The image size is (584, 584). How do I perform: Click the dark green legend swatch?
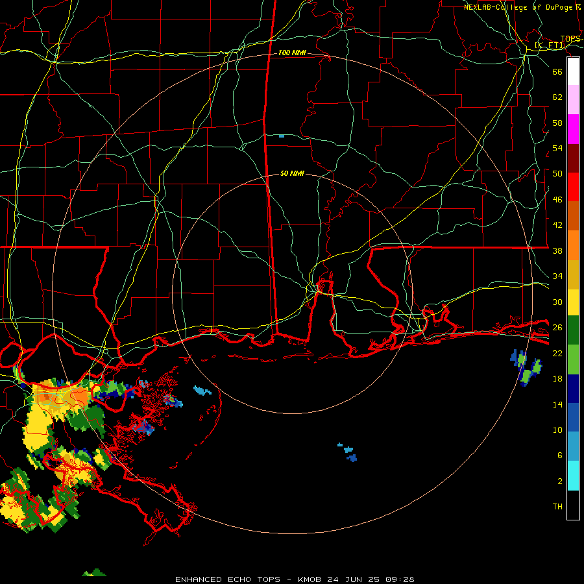click(x=573, y=330)
